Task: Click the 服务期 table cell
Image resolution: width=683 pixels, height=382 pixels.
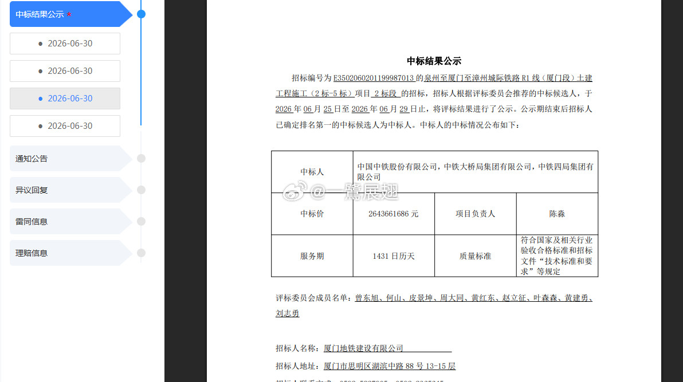Action: pos(312,256)
